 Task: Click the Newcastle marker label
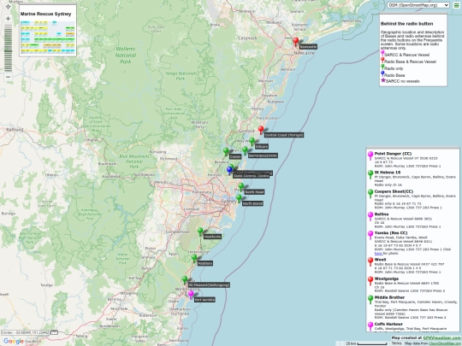(308, 47)
